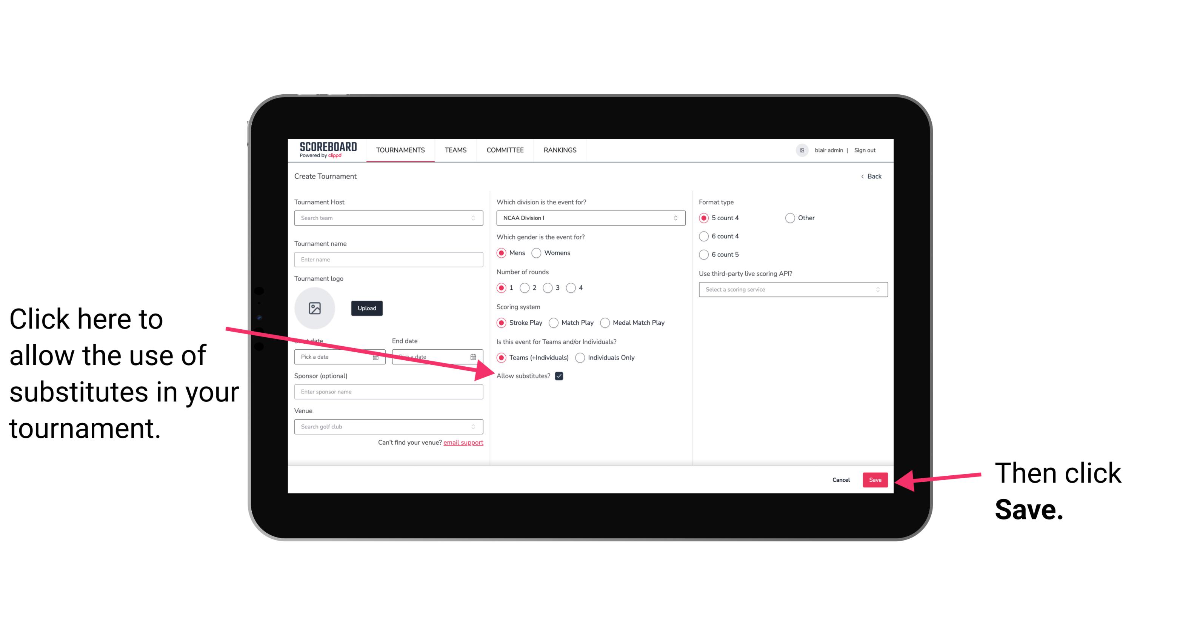Switch to the TEAMS tab
The image size is (1177, 633).
click(455, 150)
